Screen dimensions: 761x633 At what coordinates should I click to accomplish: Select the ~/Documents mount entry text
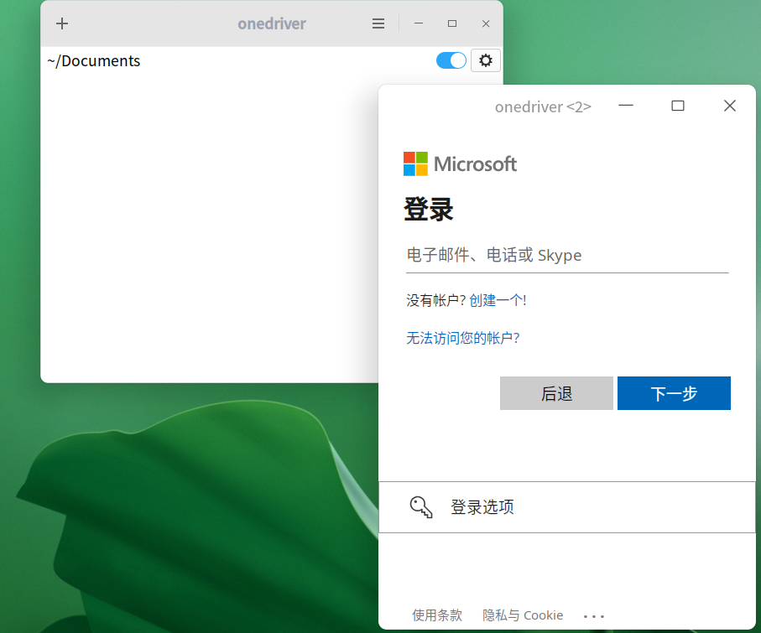[x=94, y=61]
